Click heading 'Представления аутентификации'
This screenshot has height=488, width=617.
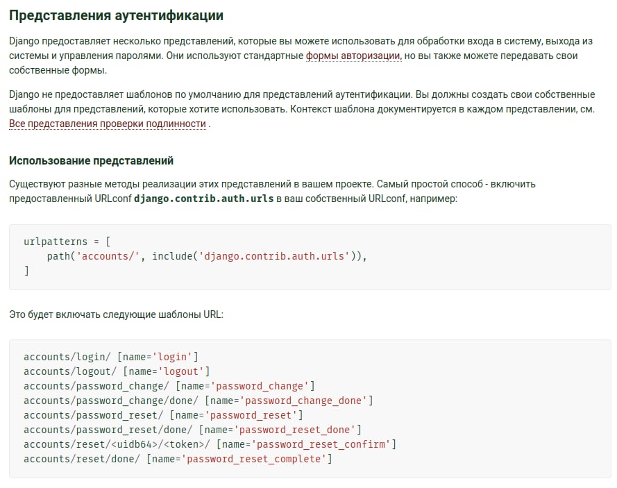pos(116,15)
